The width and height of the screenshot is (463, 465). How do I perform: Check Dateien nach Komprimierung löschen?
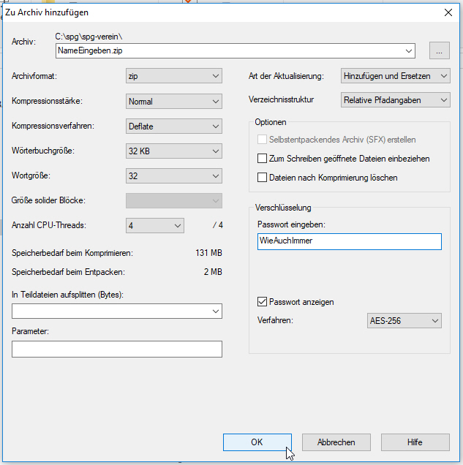(263, 178)
